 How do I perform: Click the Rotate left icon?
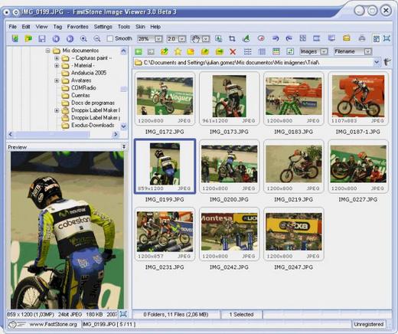tap(276, 38)
